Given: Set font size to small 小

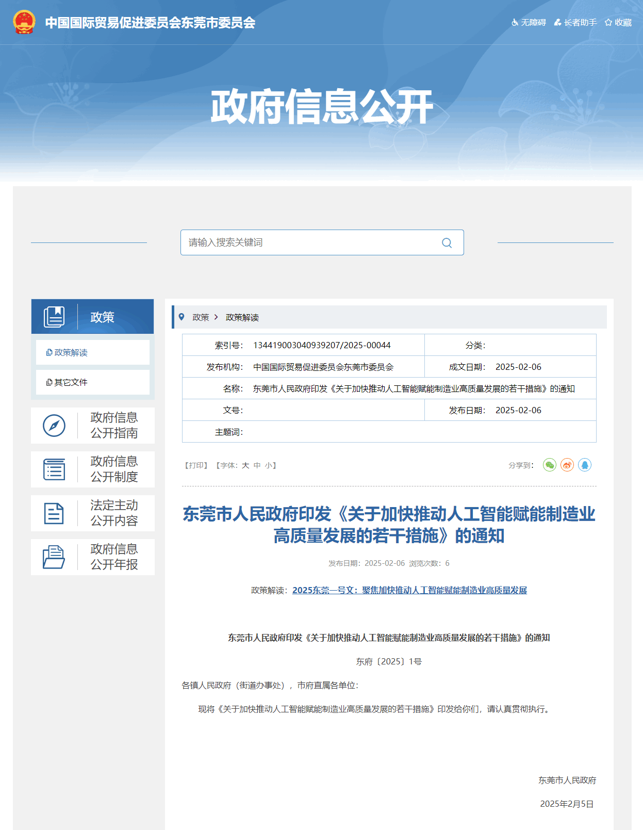Looking at the screenshot, I should click(268, 465).
